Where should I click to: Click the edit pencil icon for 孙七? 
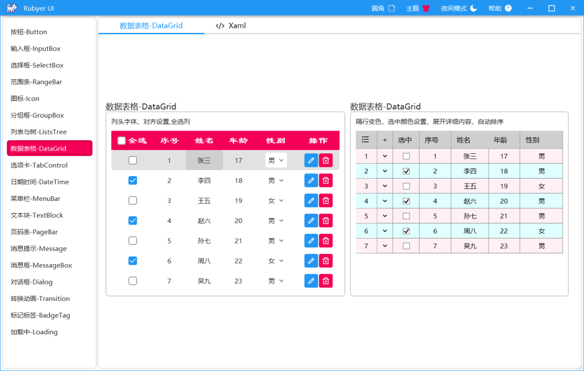coord(311,240)
